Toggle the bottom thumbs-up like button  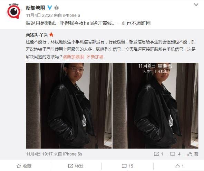(179, 166)
